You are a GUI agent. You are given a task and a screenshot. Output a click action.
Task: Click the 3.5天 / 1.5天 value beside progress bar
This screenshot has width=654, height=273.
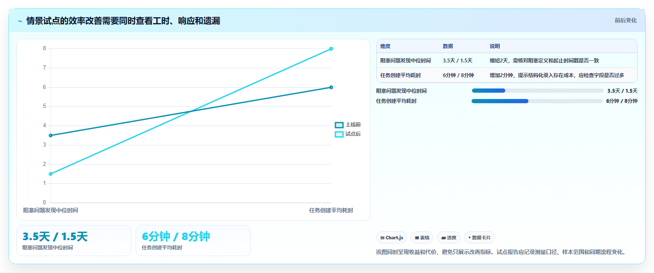pos(622,91)
